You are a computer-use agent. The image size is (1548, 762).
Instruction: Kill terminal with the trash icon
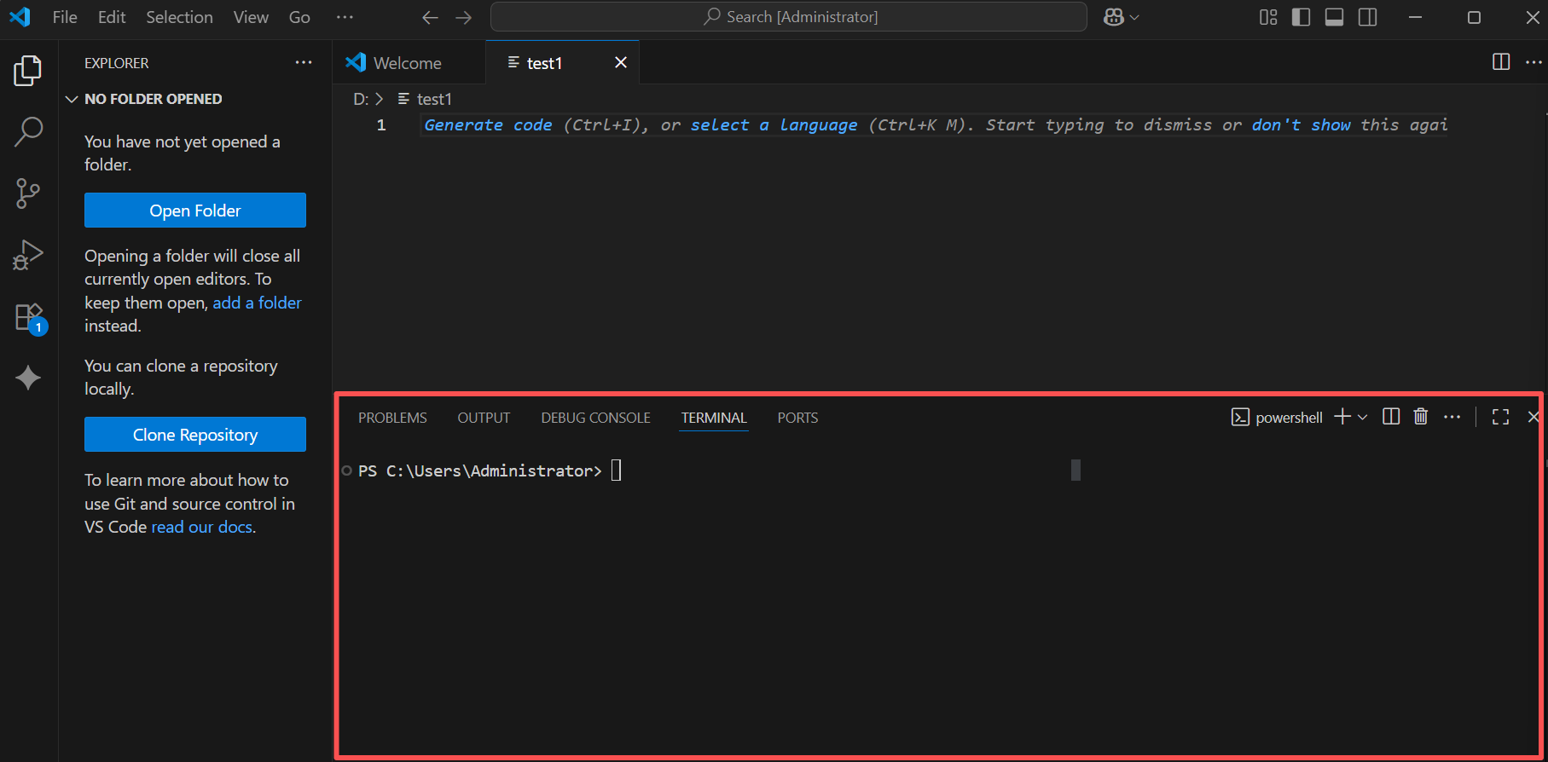(x=1420, y=417)
